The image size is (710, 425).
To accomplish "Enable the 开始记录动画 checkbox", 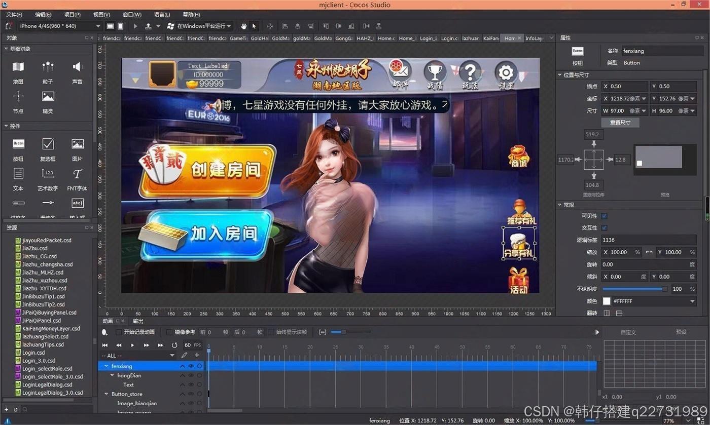I will point(119,332).
